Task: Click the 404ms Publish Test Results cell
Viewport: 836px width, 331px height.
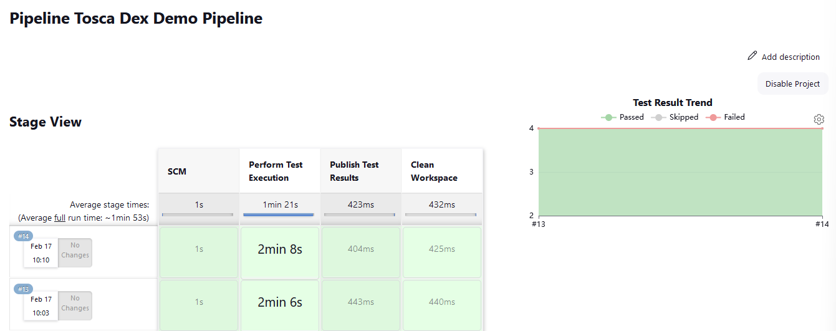Action: coord(361,249)
